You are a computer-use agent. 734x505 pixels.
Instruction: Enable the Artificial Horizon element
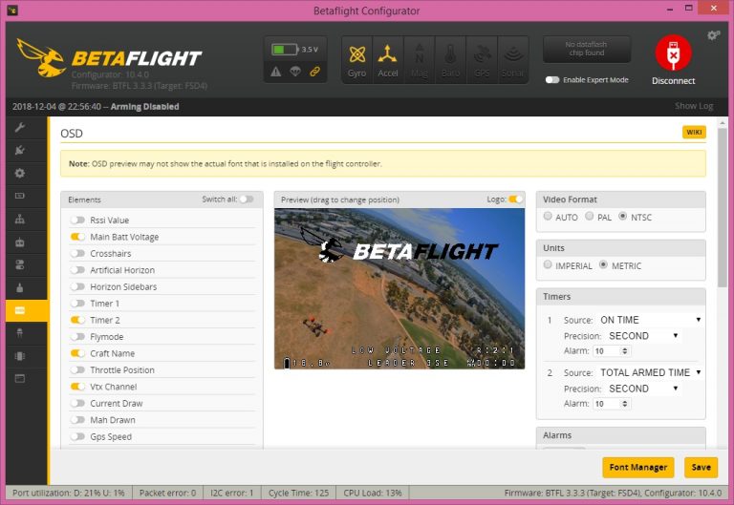77,270
